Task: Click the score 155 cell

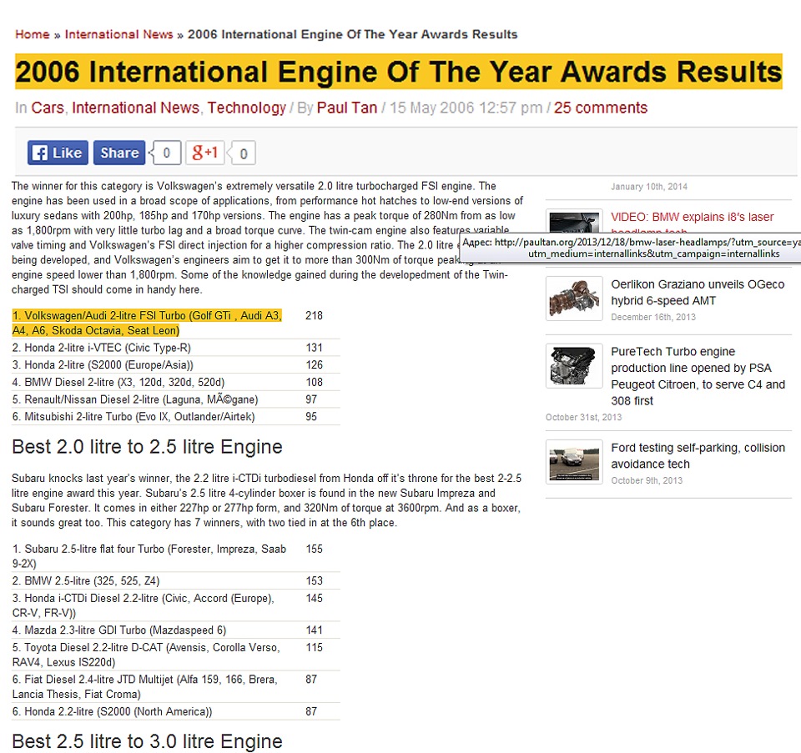Action: 315,549
